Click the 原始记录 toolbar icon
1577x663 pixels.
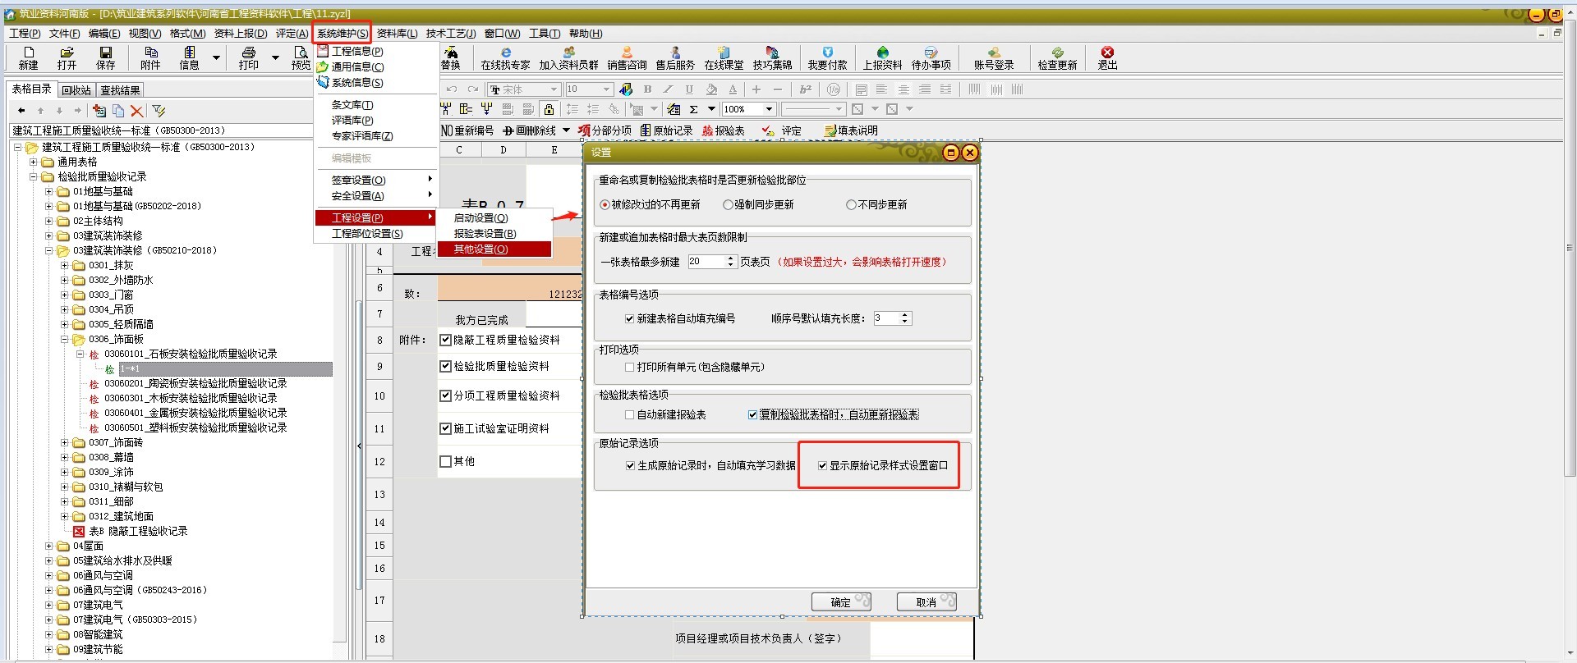point(666,130)
